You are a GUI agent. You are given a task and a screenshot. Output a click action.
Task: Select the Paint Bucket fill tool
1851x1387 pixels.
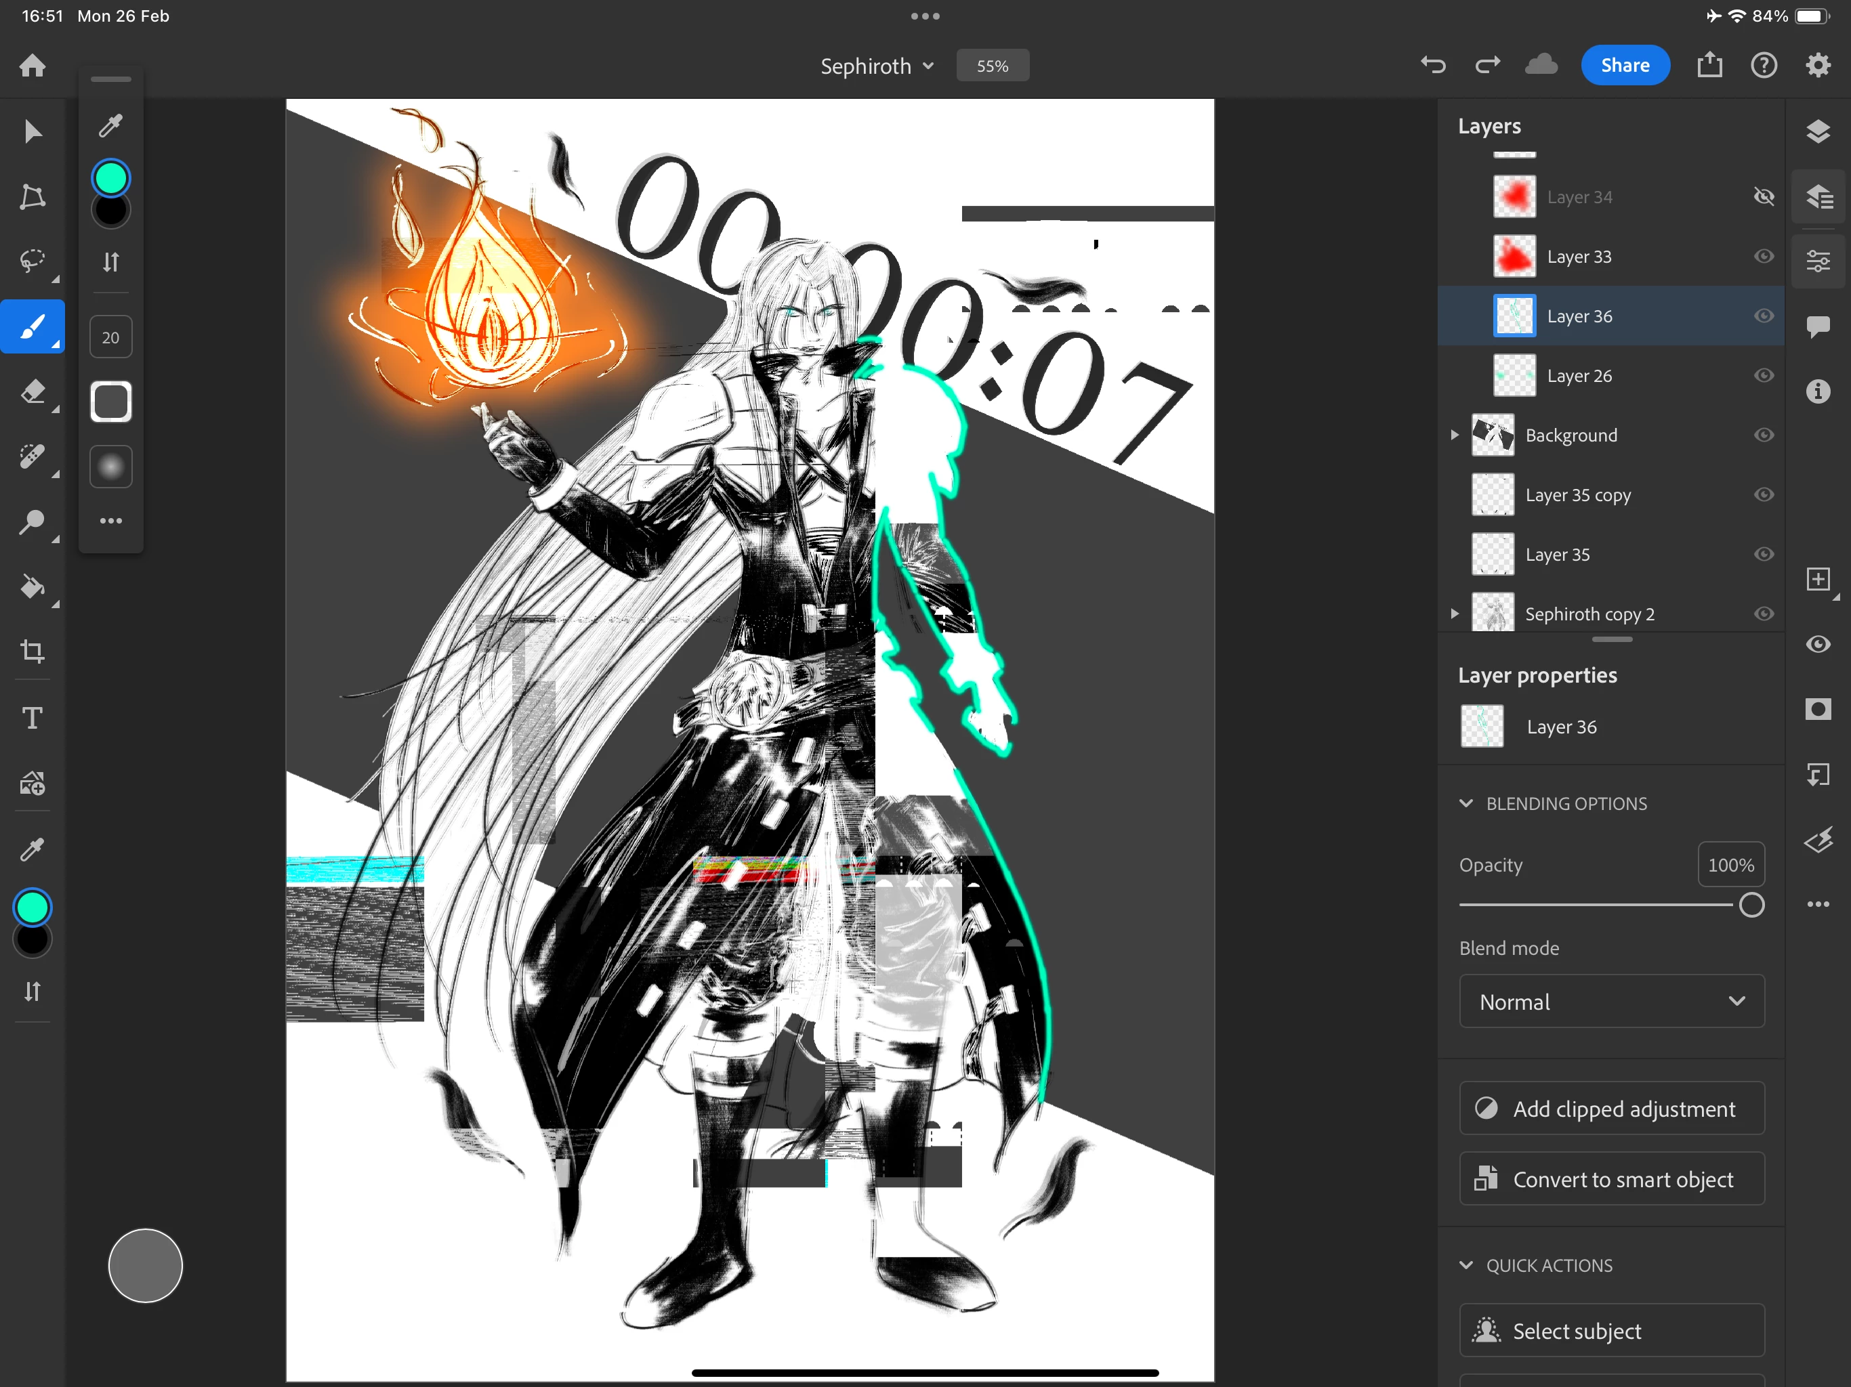33,587
